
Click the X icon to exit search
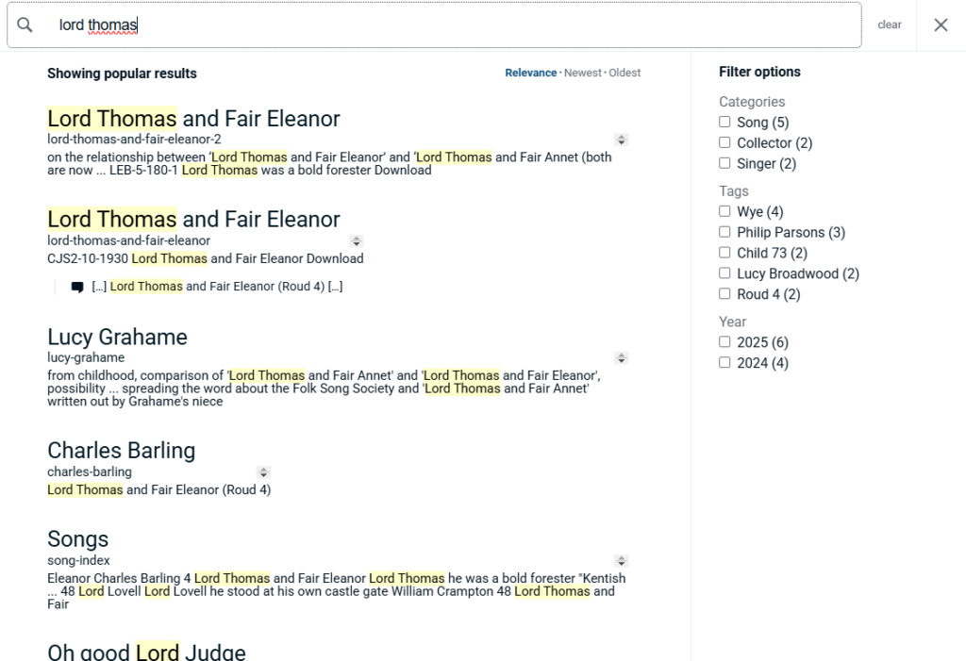(x=940, y=25)
